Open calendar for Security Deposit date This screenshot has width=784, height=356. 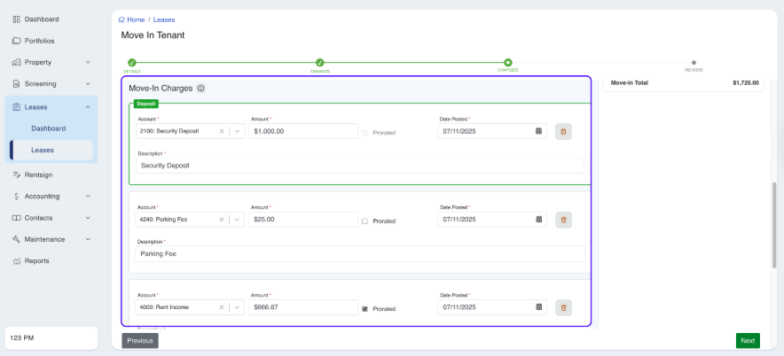[538, 131]
